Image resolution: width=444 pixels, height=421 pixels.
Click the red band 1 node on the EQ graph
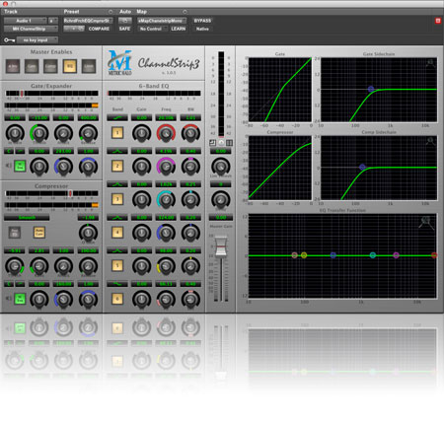pos(434,255)
